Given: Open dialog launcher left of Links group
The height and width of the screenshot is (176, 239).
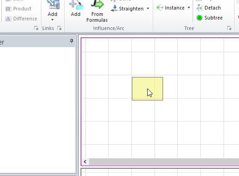Looking at the screenshot, I should pyautogui.click(x=36, y=28).
